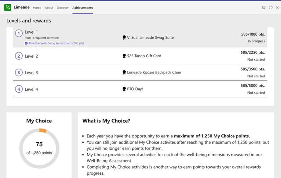Click the Level 3 circled number icon

coord(19,73)
